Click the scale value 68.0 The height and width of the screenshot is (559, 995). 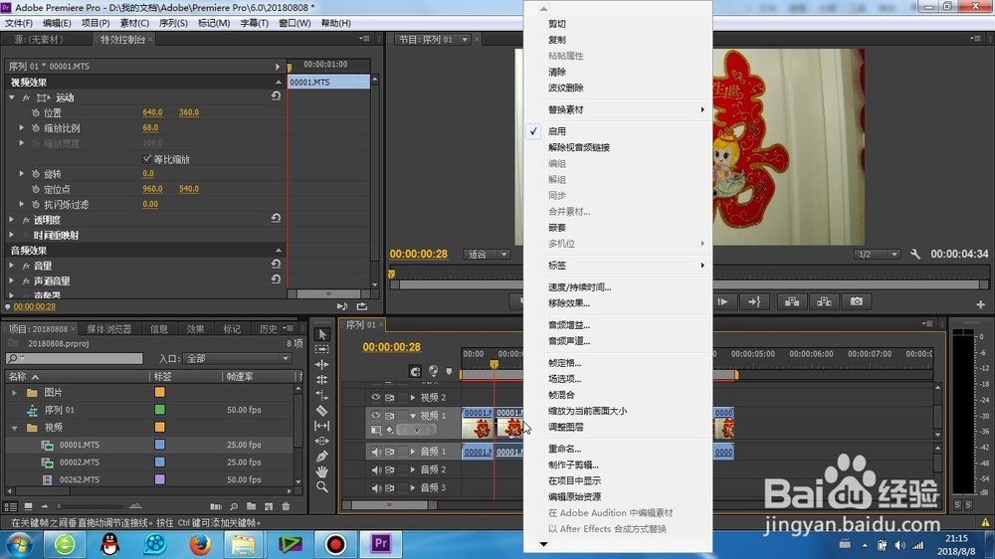pos(150,127)
